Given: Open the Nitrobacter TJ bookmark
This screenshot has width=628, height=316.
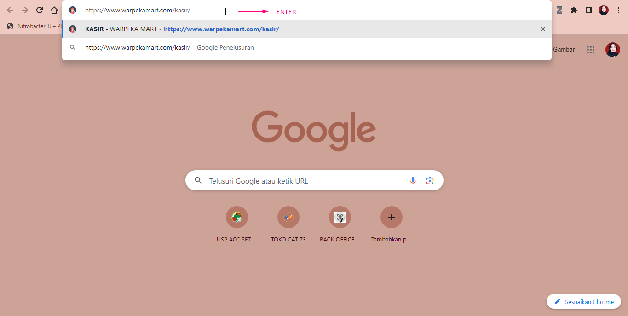Looking at the screenshot, I should [x=35, y=26].
